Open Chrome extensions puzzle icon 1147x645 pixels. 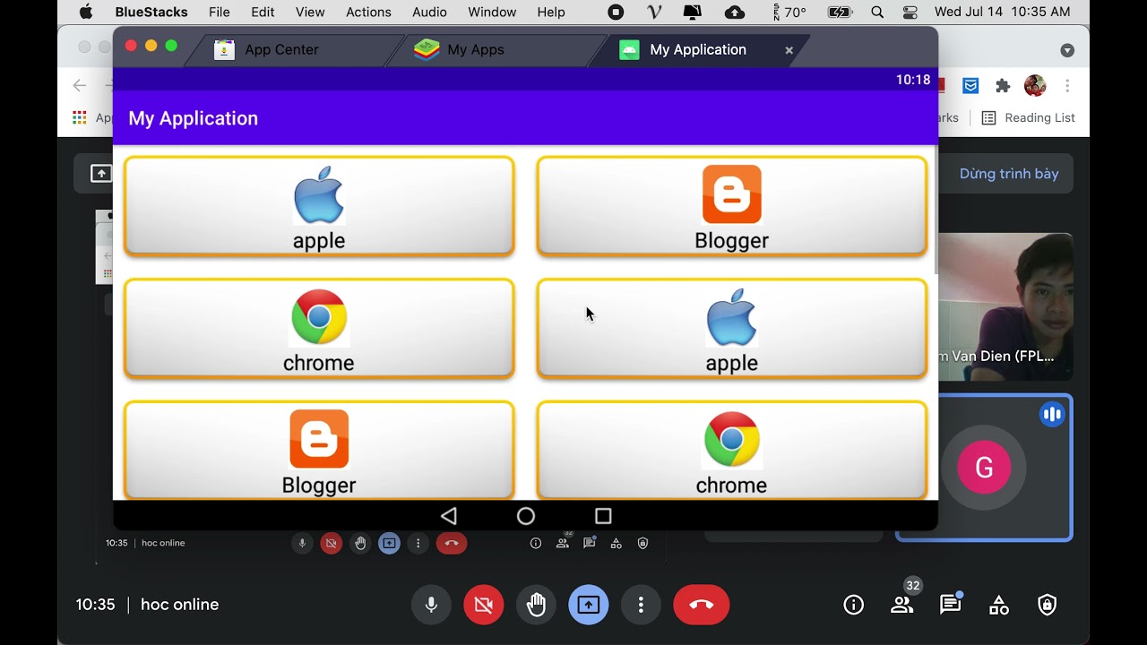coord(1003,86)
